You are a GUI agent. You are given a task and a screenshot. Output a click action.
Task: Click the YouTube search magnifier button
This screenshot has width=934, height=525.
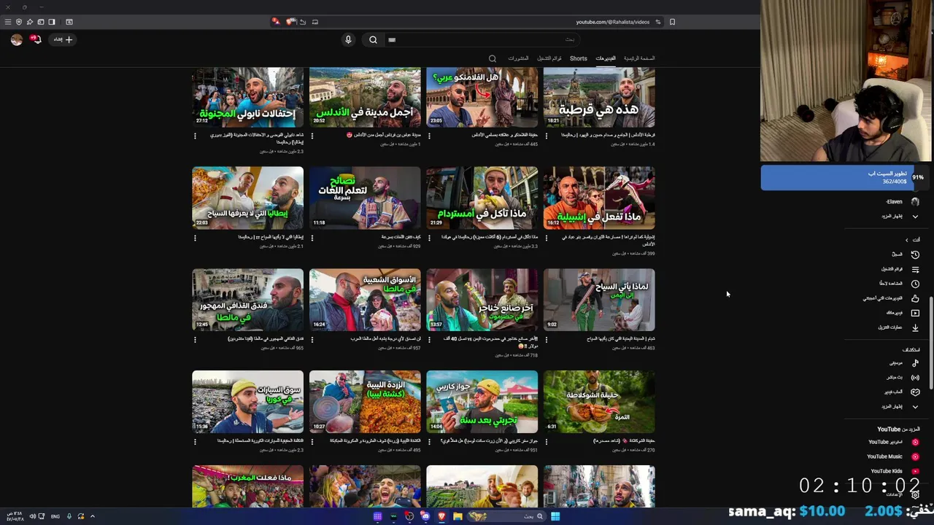[373, 39]
